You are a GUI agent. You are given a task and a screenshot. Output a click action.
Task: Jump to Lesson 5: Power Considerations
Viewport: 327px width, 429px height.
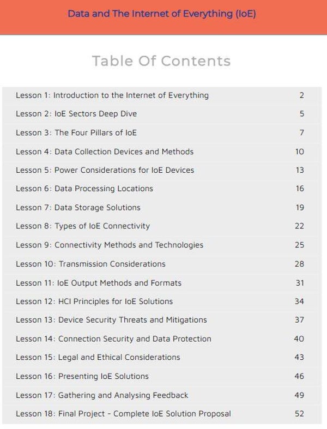[105, 170]
